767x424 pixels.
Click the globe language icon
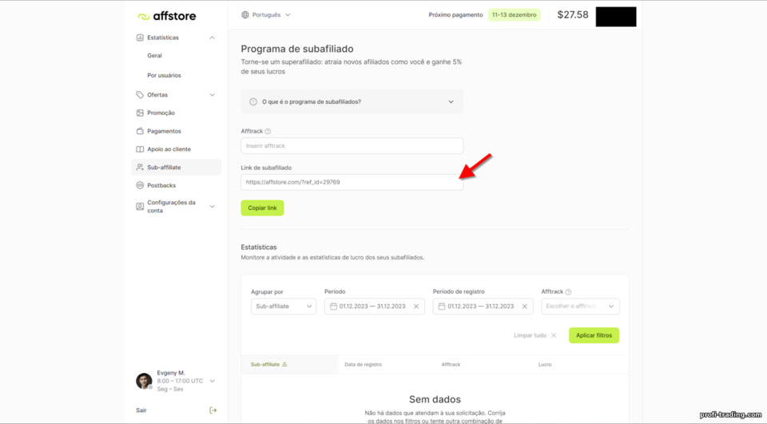click(245, 14)
